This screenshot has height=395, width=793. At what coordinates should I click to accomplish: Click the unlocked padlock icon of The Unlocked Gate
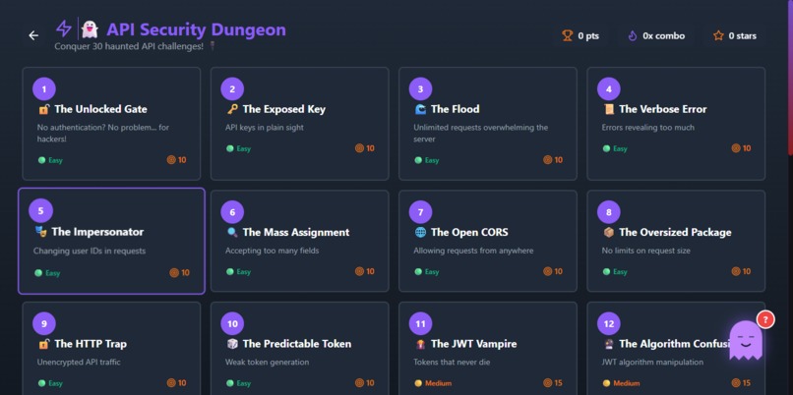(43, 109)
